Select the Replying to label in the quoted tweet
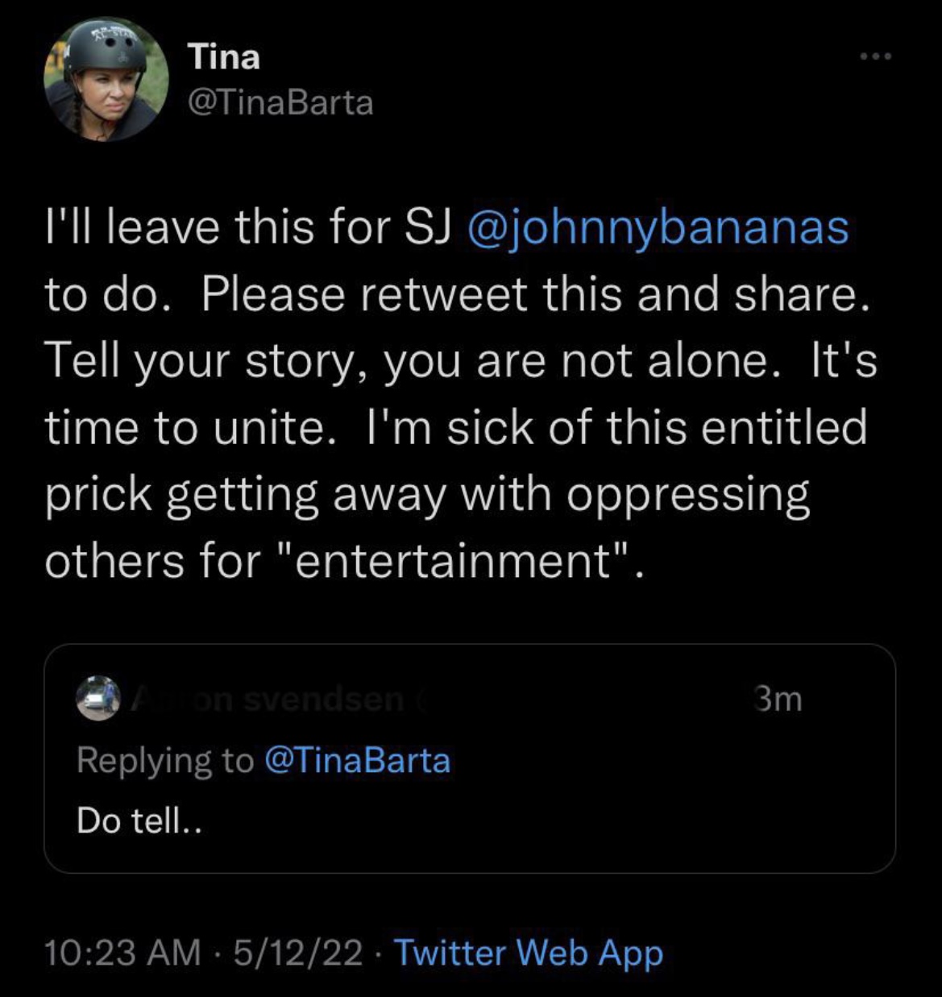This screenshot has width=942, height=997. click(x=165, y=761)
